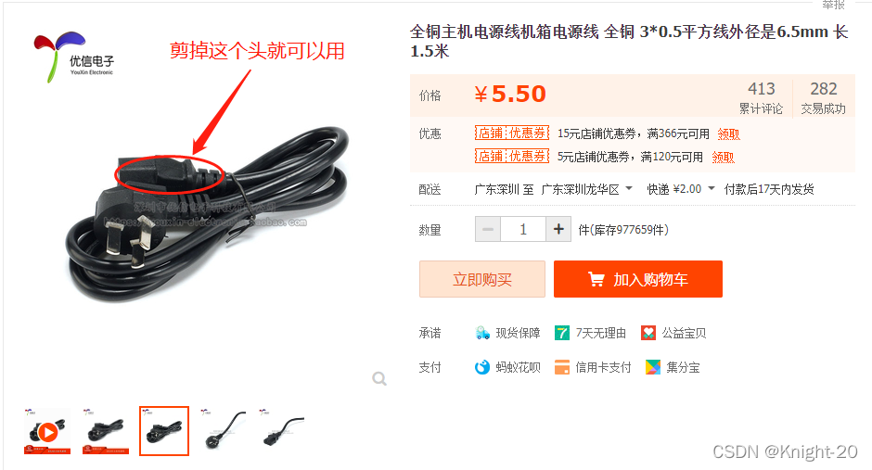Select the fourth thumbnail showing plug end
The width and height of the screenshot is (872, 470).
[223, 432]
